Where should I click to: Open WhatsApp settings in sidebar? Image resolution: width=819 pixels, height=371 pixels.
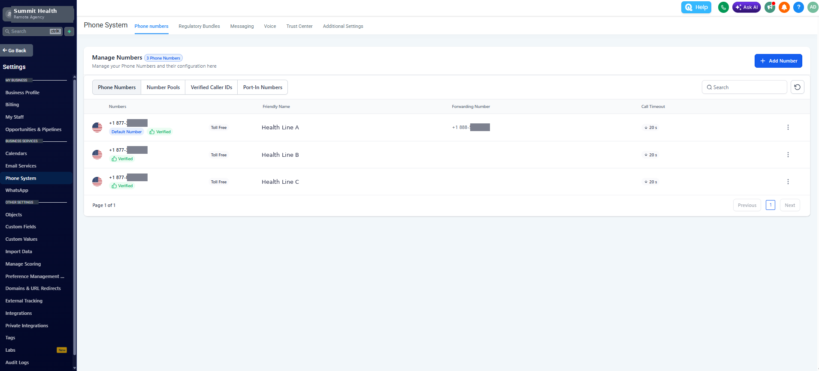click(x=17, y=190)
